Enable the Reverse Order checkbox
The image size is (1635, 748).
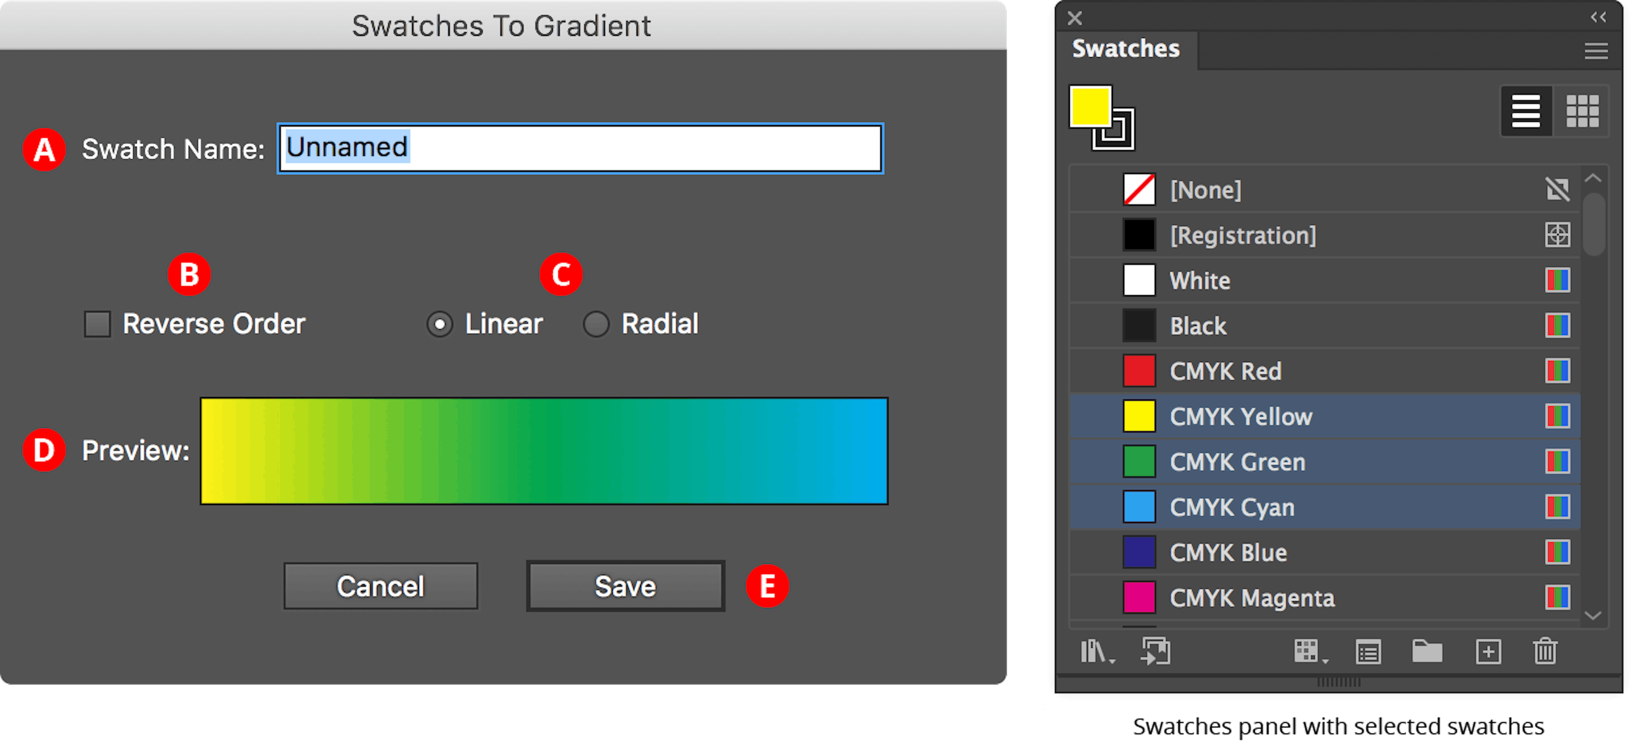coord(99,324)
